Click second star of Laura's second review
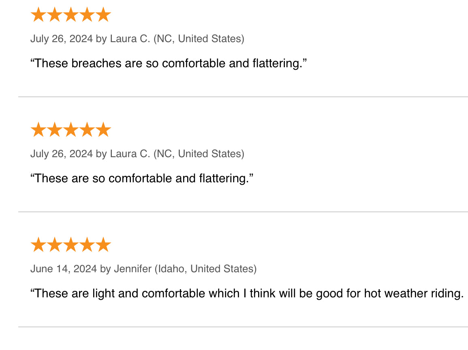 point(55,130)
